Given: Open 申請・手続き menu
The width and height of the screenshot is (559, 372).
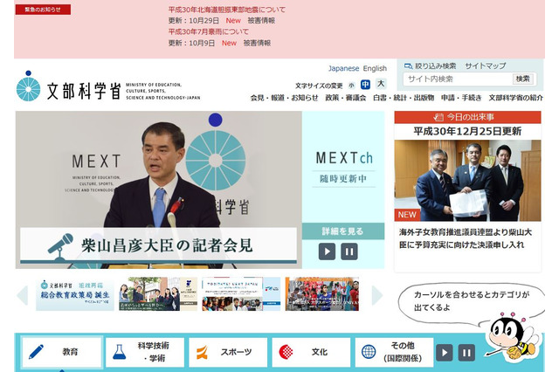Looking at the screenshot, I should pyautogui.click(x=461, y=98).
